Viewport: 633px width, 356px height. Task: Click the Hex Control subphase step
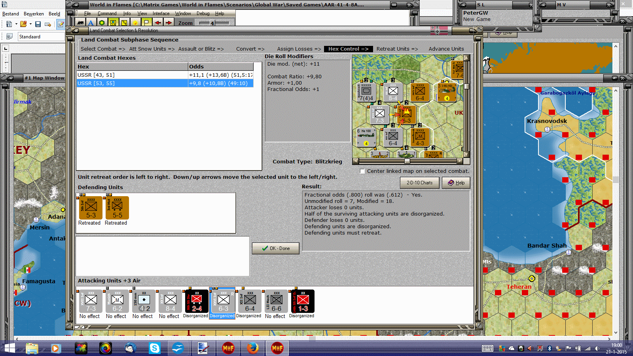pos(348,49)
